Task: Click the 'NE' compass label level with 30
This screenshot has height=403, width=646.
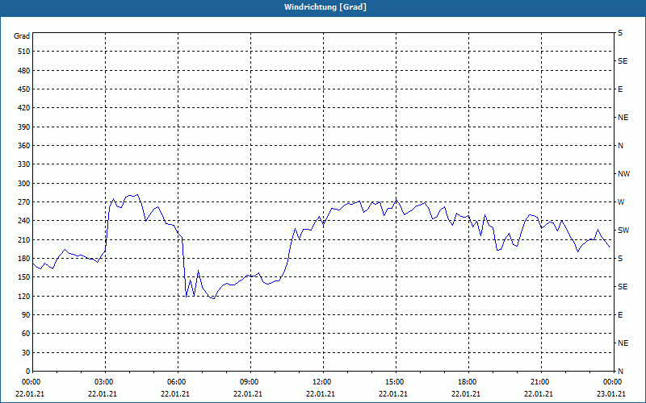Action: (623, 343)
